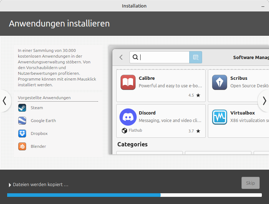Screen dimensions: 269x204
Task: Click the Flathub source label
Action: 135,130
